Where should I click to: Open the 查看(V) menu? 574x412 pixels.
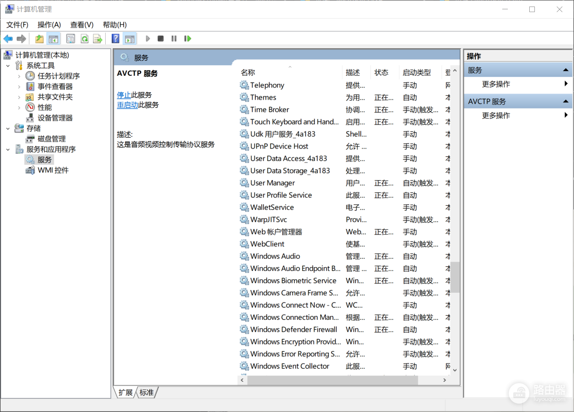pyautogui.click(x=82, y=25)
